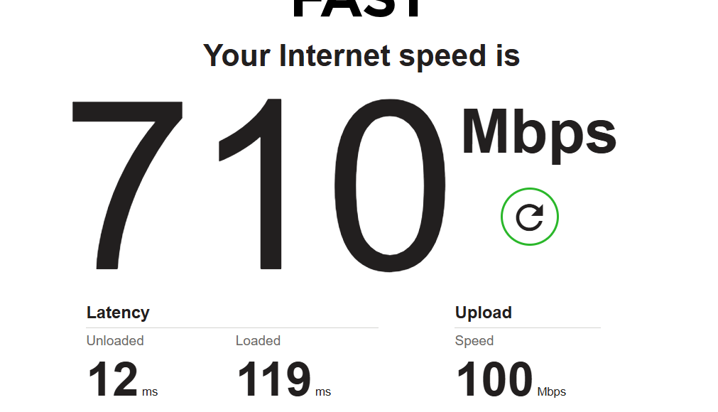The width and height of the screenshot is (718, 412).
Task: Click the Unloaded latency label
Action: (115, 340)
